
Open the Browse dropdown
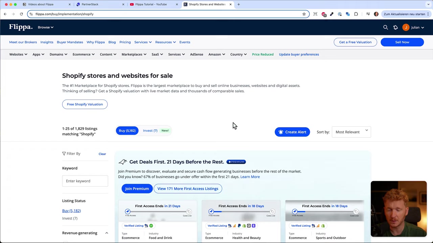pyautogui.click(x=45, y=27)
